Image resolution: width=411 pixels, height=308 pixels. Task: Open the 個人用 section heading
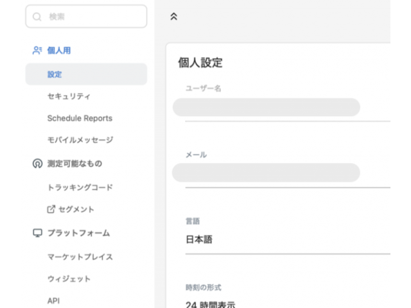(59, 50)
